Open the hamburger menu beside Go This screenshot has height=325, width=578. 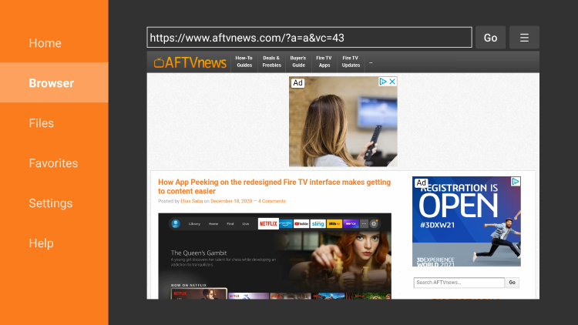524,38
